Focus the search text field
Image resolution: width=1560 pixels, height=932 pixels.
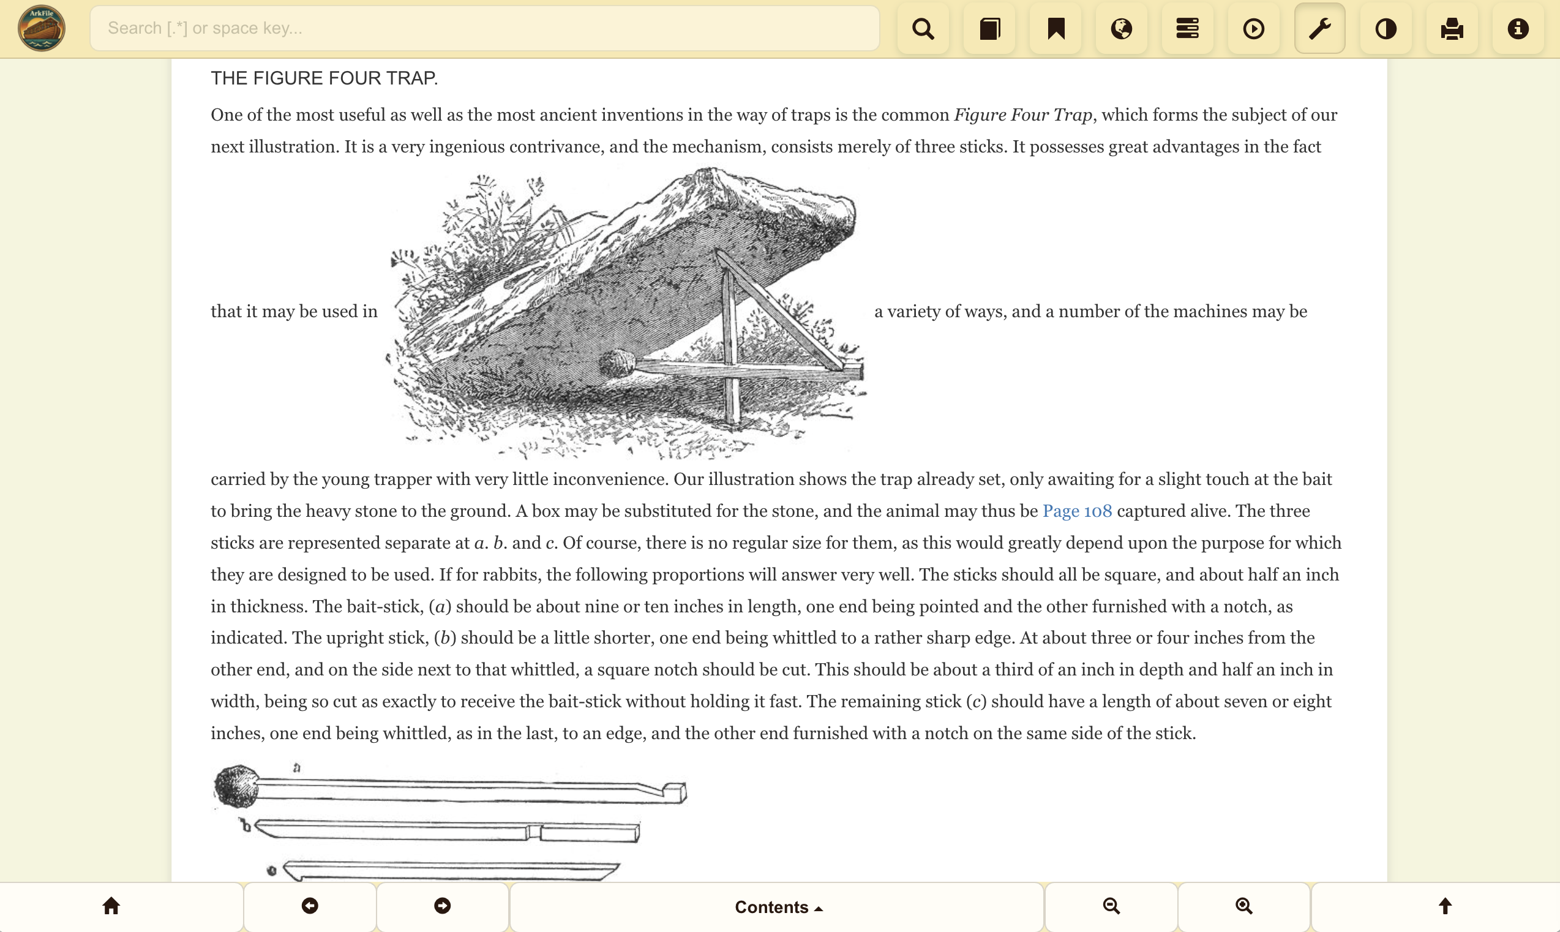[x=484, y=28]
